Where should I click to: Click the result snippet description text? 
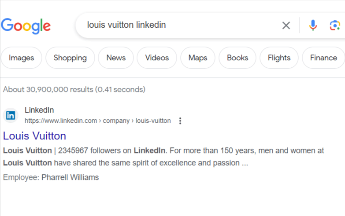tap(163, 157)
